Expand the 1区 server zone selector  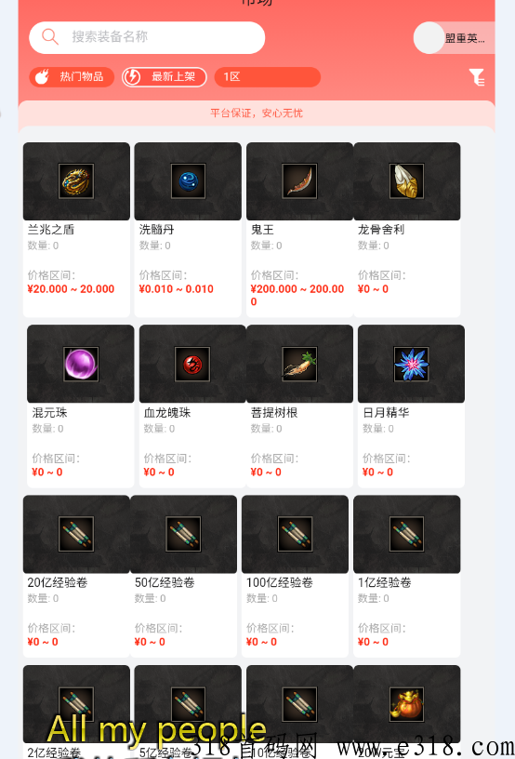pyautogui.click(x=268, y=77)
